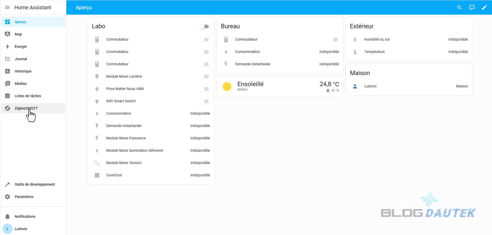Open Outils de développement
The height and width of the screenshot is (235, 492).
[x=35, y=184]
